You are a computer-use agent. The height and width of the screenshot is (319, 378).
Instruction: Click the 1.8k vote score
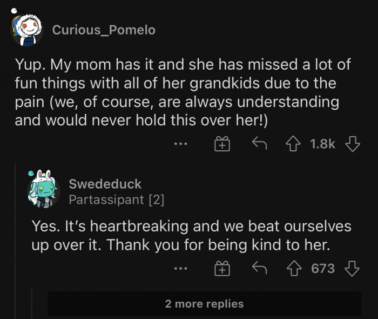point(323,144)
